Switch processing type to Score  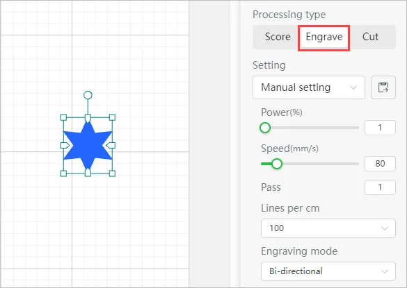[278, 37]
